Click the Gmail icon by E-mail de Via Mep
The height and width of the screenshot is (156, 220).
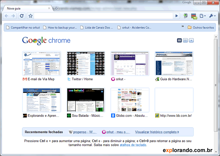point(25,79)
